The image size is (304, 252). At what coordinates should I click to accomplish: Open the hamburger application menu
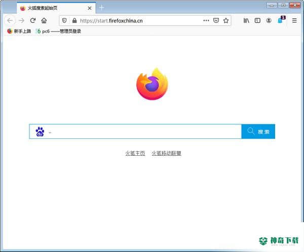[294, 20]
